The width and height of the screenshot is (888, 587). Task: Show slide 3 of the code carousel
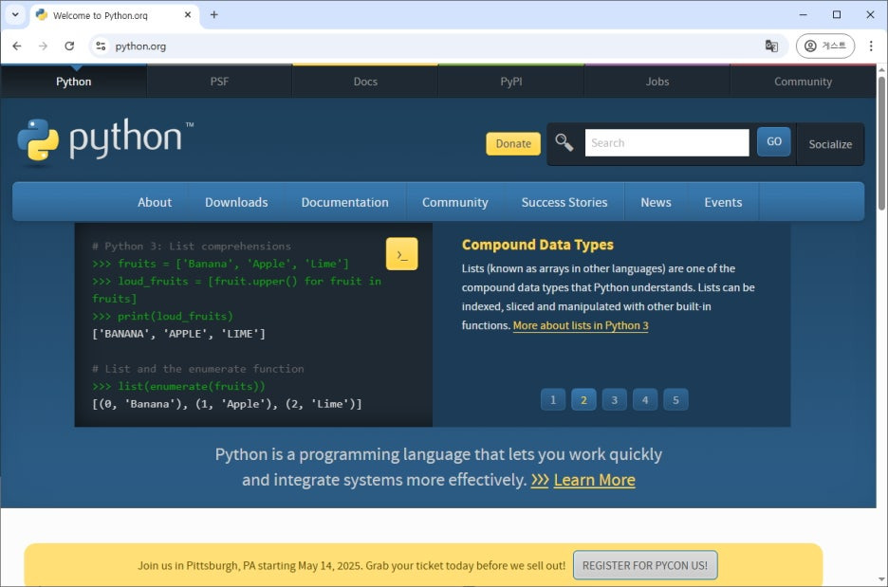point(615,399)
